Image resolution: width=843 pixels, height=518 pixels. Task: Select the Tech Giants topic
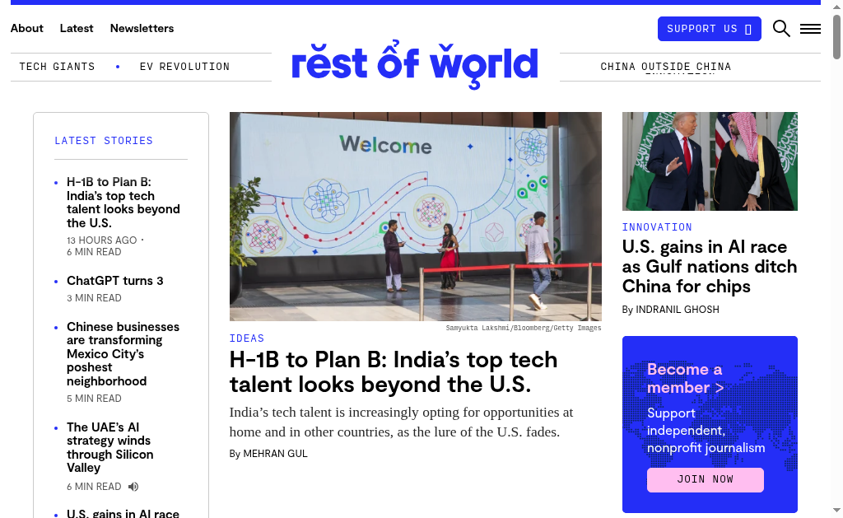click(57, 67)
